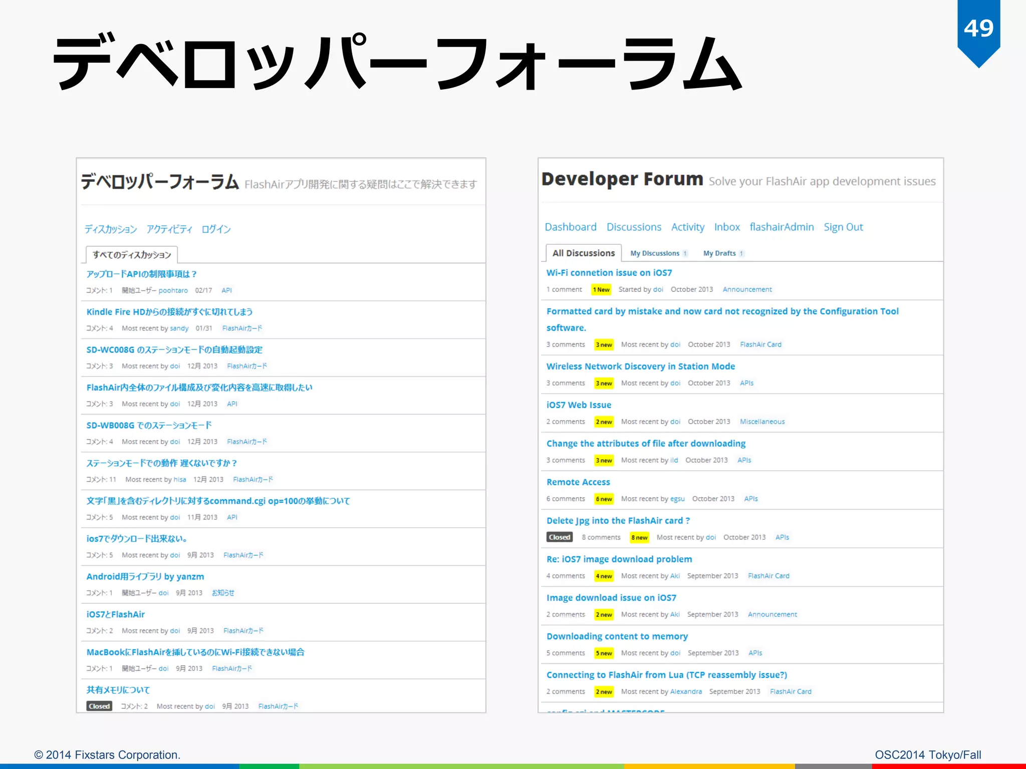The image size is (1026, 769).
Task: Click the Developer Forum heading
Action: coord(622,179)
